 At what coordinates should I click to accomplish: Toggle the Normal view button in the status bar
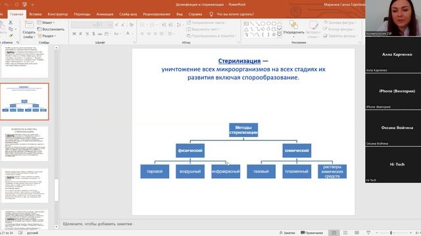[334, 233]
